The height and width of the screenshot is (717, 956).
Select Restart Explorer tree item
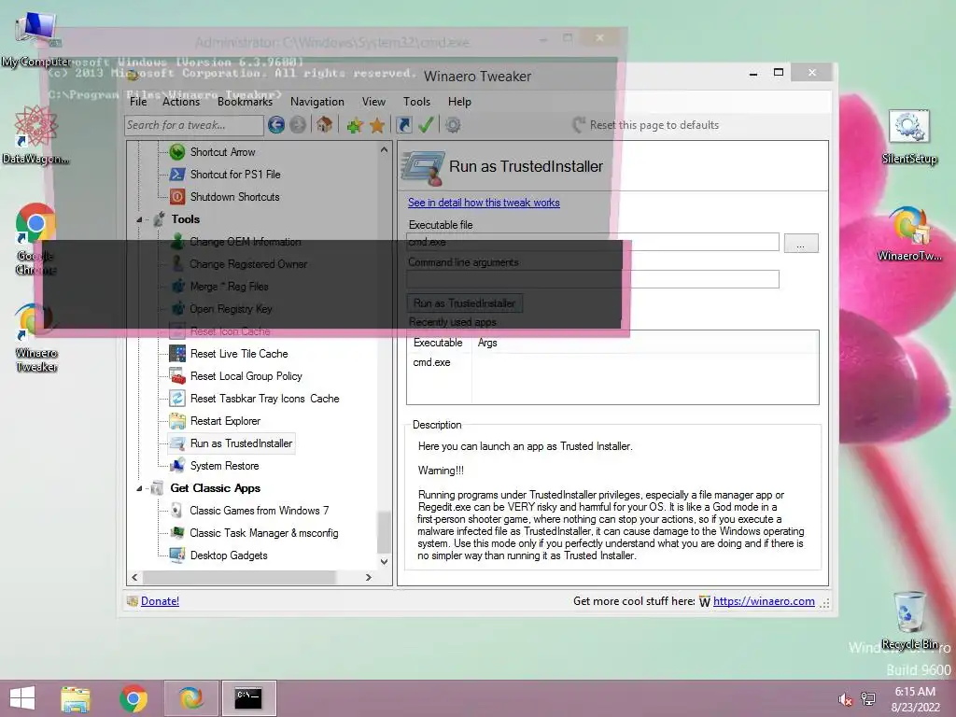225,421
